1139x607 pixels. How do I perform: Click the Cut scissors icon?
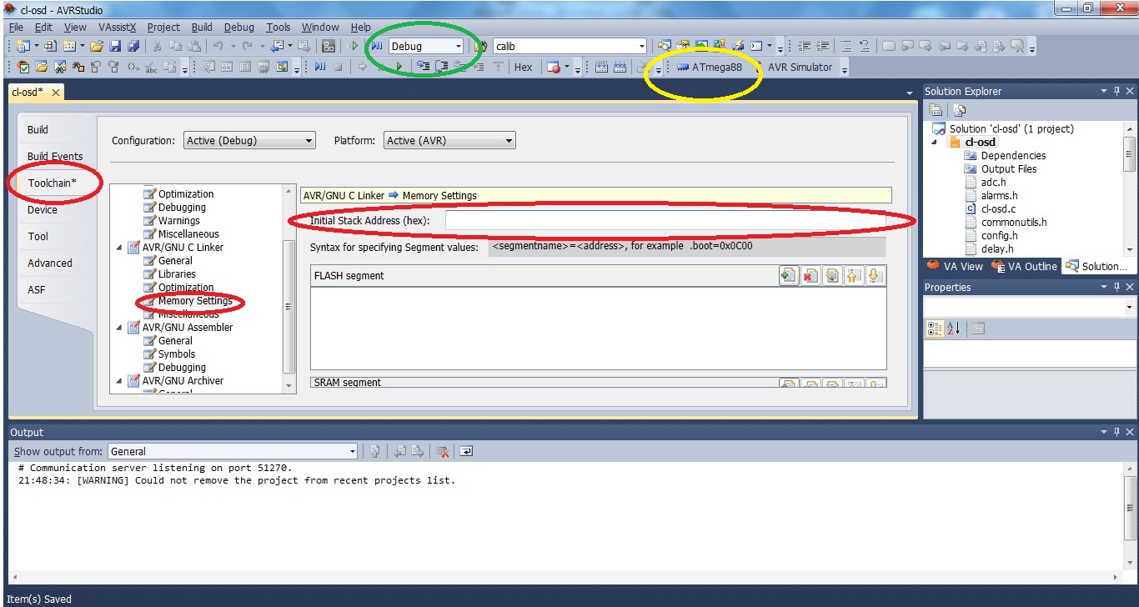tap(157, 46)
